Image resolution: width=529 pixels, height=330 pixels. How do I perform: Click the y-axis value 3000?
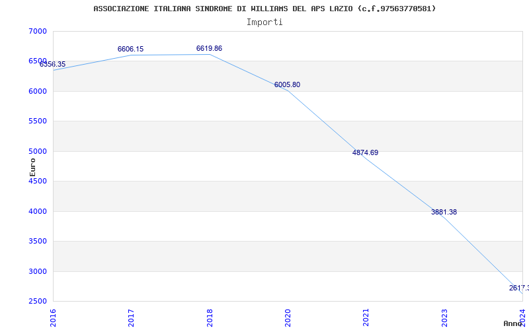pos(38,271)
